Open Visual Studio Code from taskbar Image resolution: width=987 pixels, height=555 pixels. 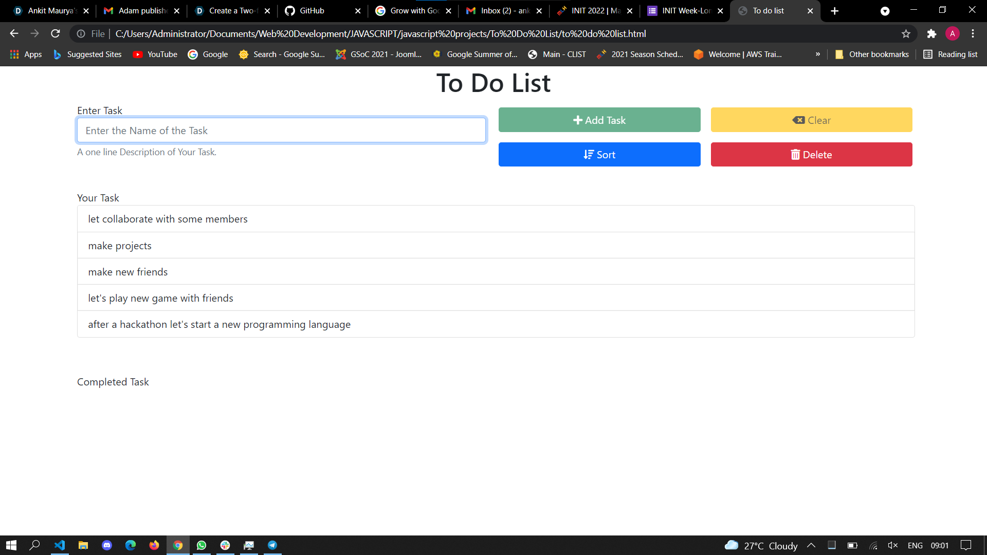point(60,545)
